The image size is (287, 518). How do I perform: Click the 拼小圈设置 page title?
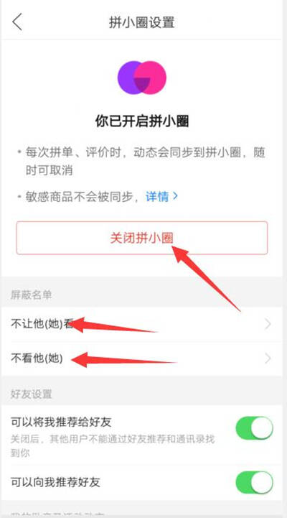click(142, 22)
